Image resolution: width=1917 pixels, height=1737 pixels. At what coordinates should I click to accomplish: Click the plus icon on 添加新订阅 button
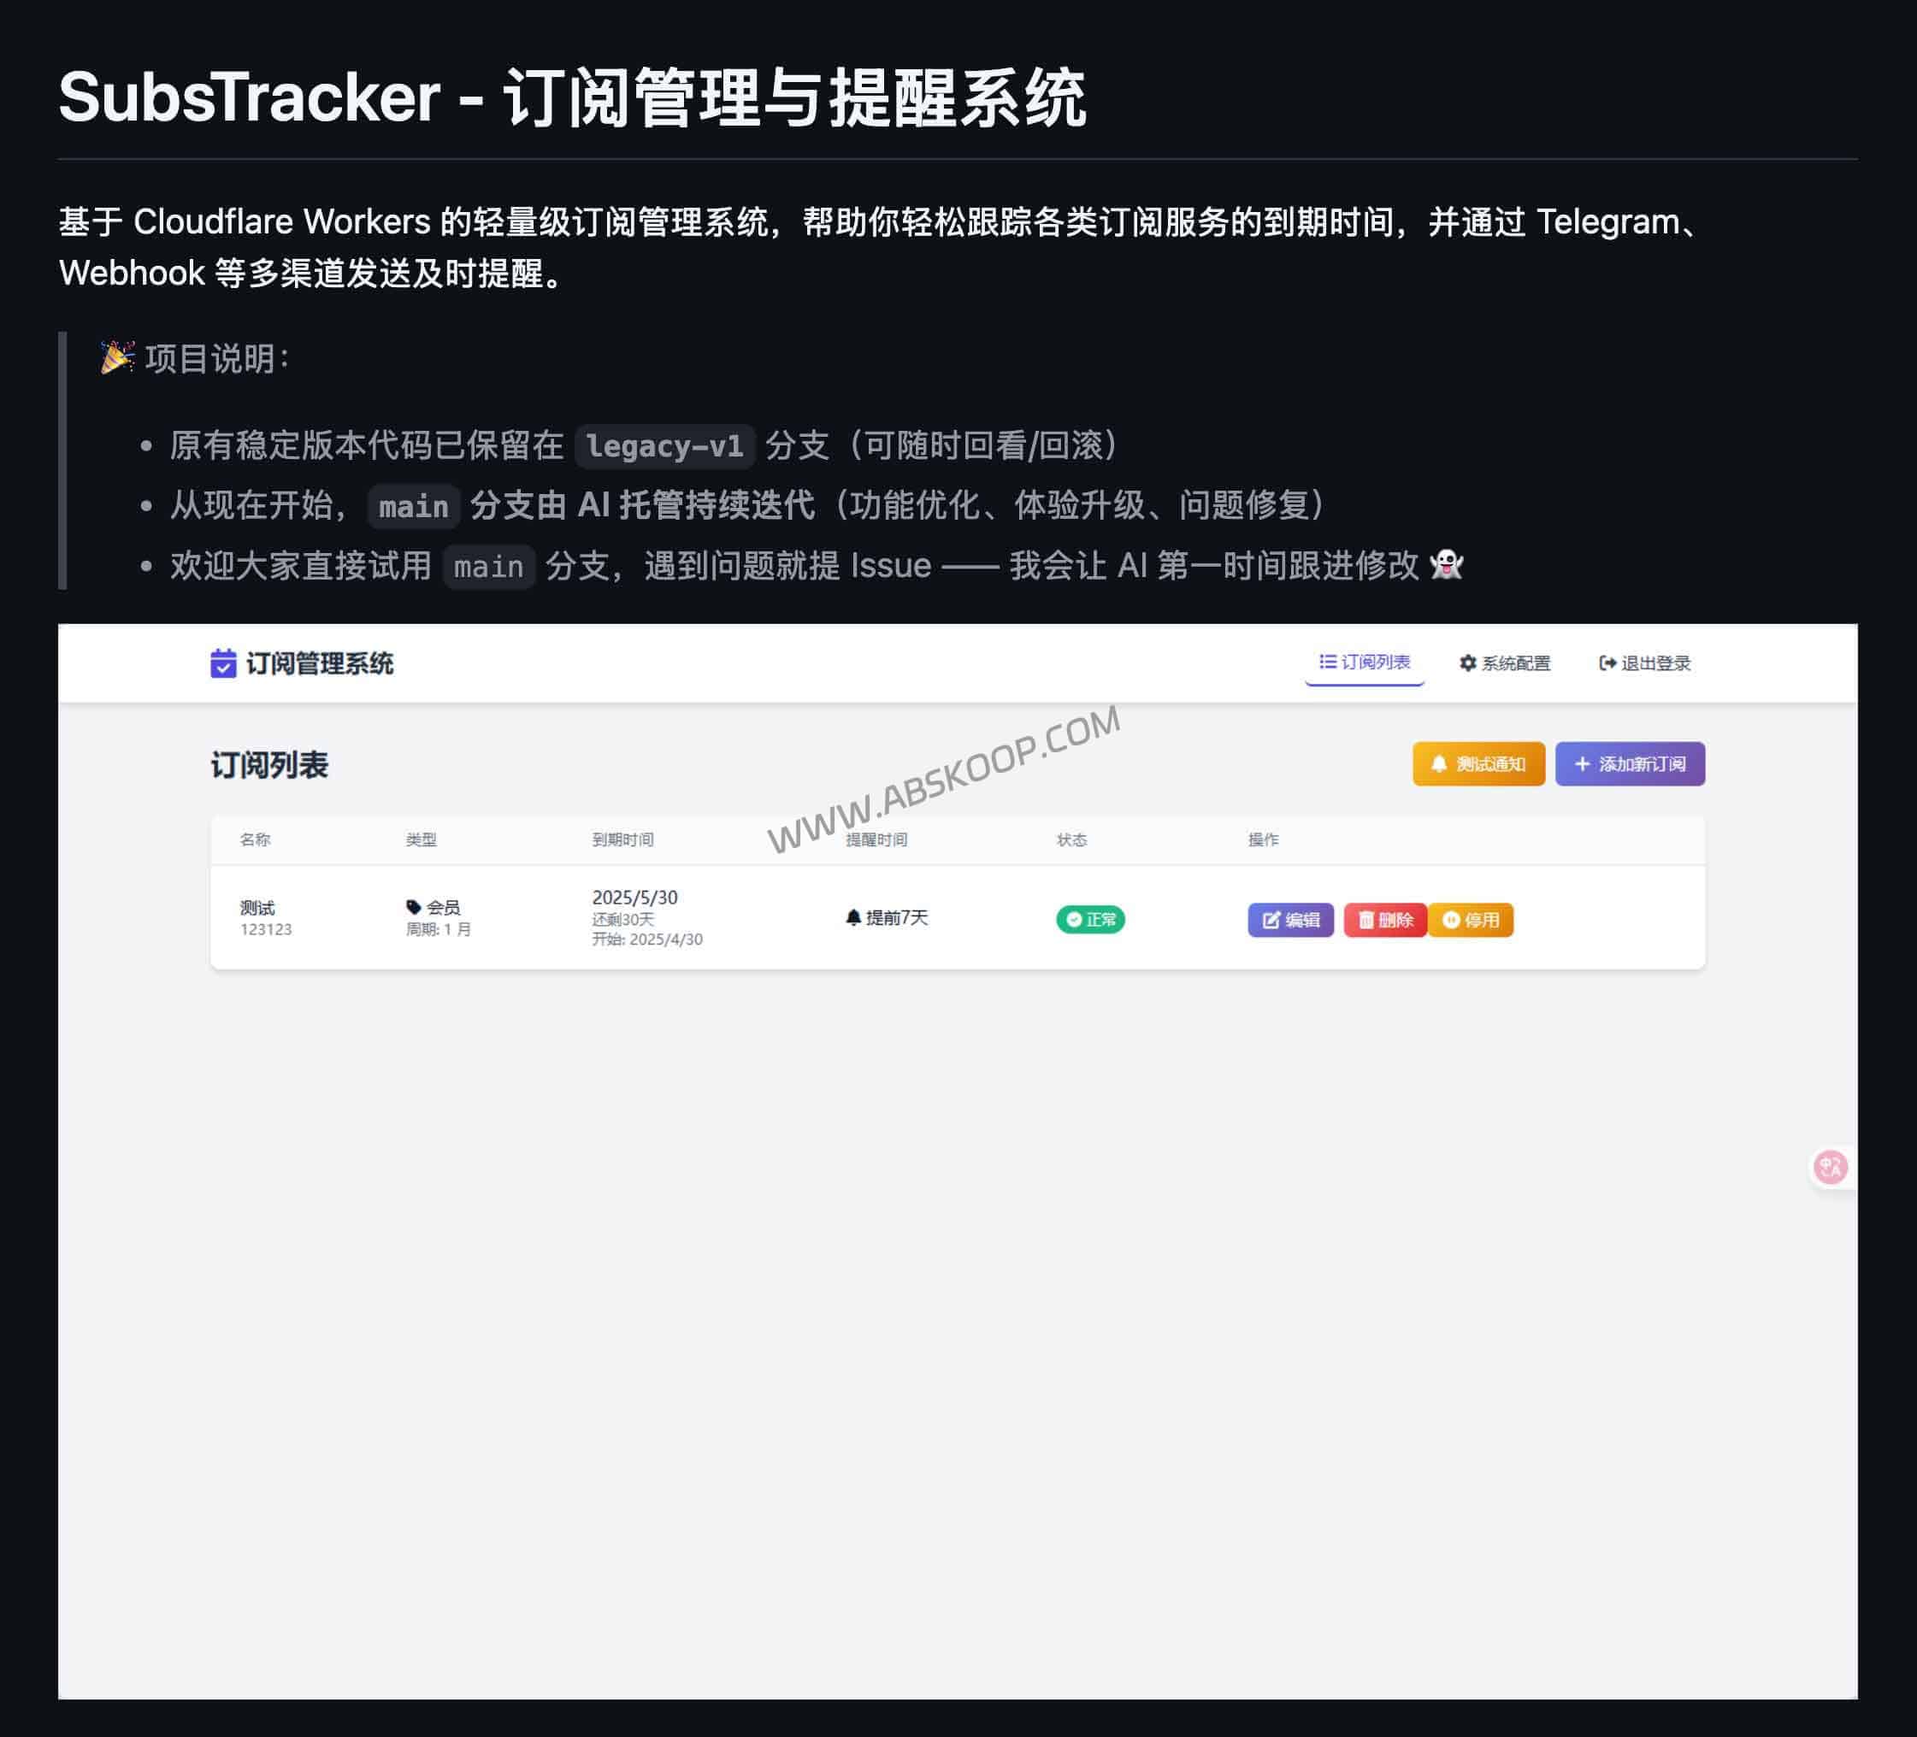1584,763
